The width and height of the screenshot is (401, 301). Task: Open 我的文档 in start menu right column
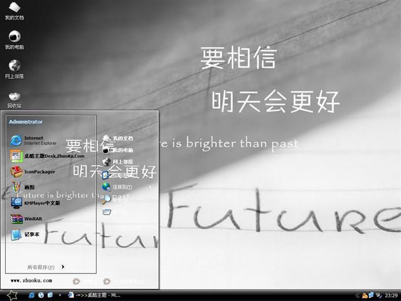(x=118, y=138)
